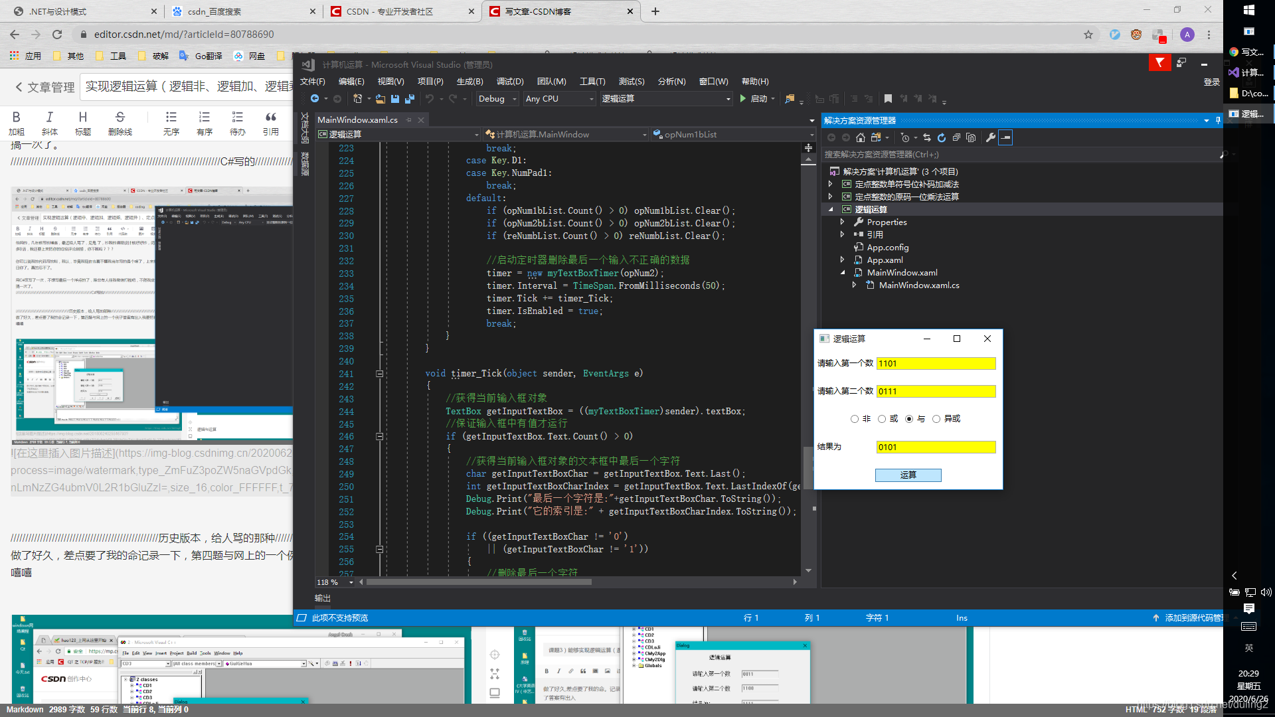This screenshot has height=717, width=1275.
Task: Click the green Start debugging arrow
Action: [x=743, y=99]
